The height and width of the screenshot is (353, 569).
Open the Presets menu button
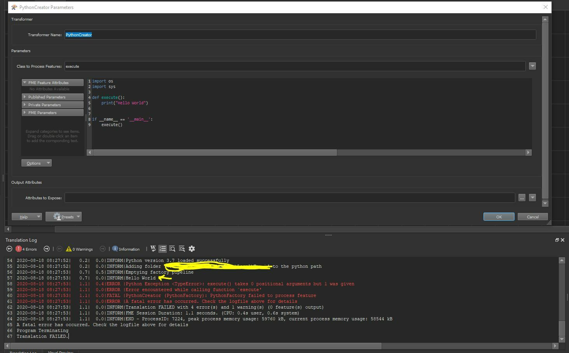pyautogui.click(x=63, y=217)
